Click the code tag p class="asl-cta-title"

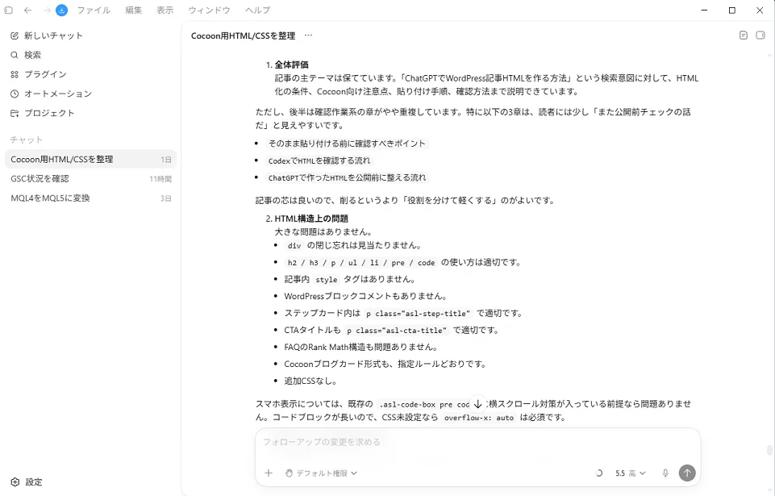point(397,331)
